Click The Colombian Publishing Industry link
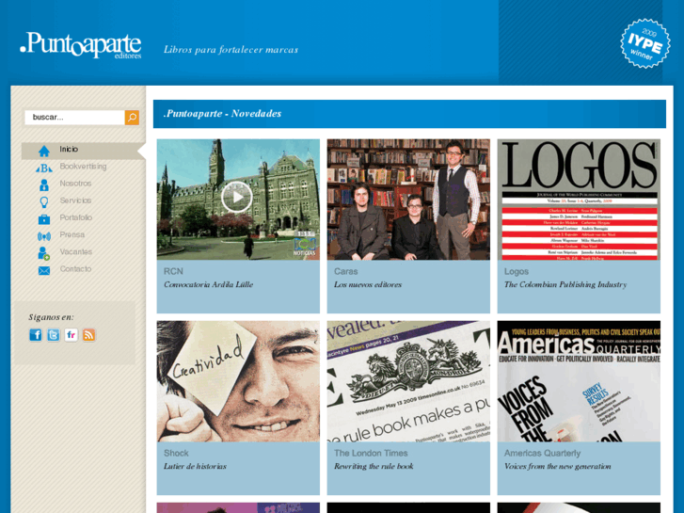The height and width of the screenshot is (513, 684). point(565,284)
